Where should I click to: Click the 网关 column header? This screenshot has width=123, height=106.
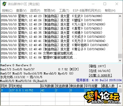click(x=5, y=86)
